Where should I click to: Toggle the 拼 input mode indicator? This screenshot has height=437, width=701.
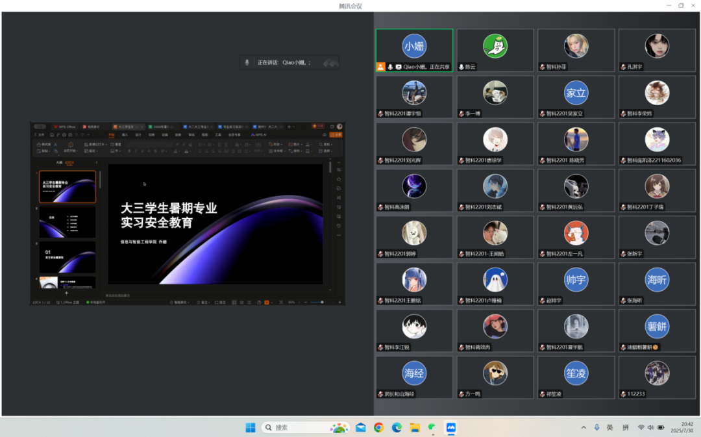[x=626, y=428]
